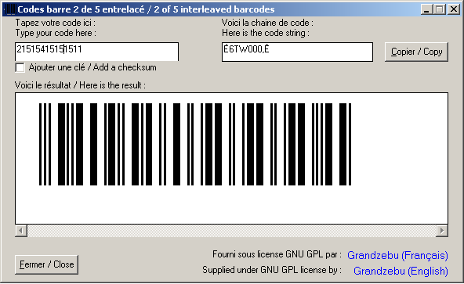The height and width of the screenshot is (284, 464).
Task: Click the right scroll arrow under barcode
Action: tap(442, 231)
